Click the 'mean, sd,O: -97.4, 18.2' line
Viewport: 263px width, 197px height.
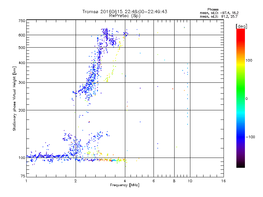(x=219, y=13)
